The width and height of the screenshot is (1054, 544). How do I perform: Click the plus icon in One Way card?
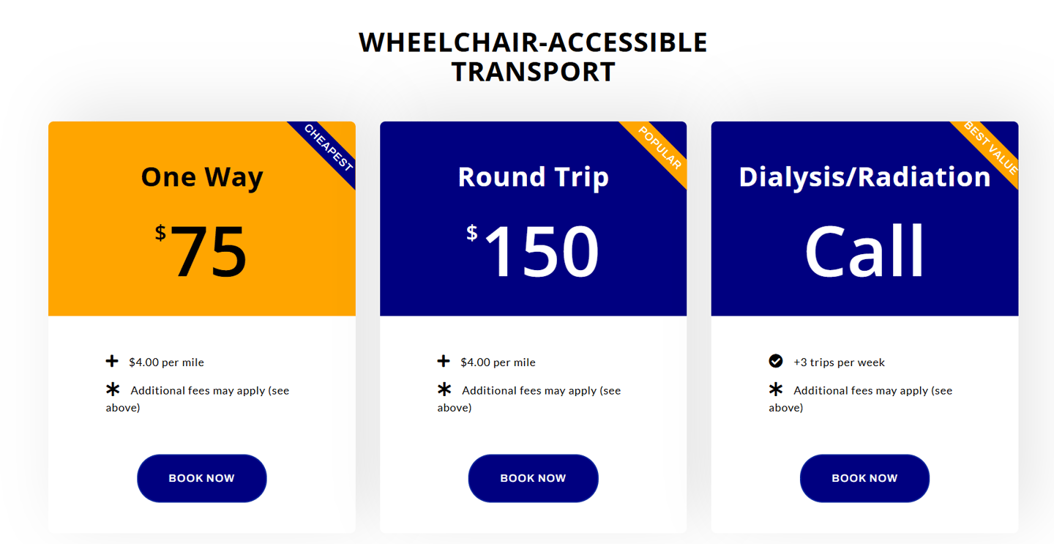[112, 361]
